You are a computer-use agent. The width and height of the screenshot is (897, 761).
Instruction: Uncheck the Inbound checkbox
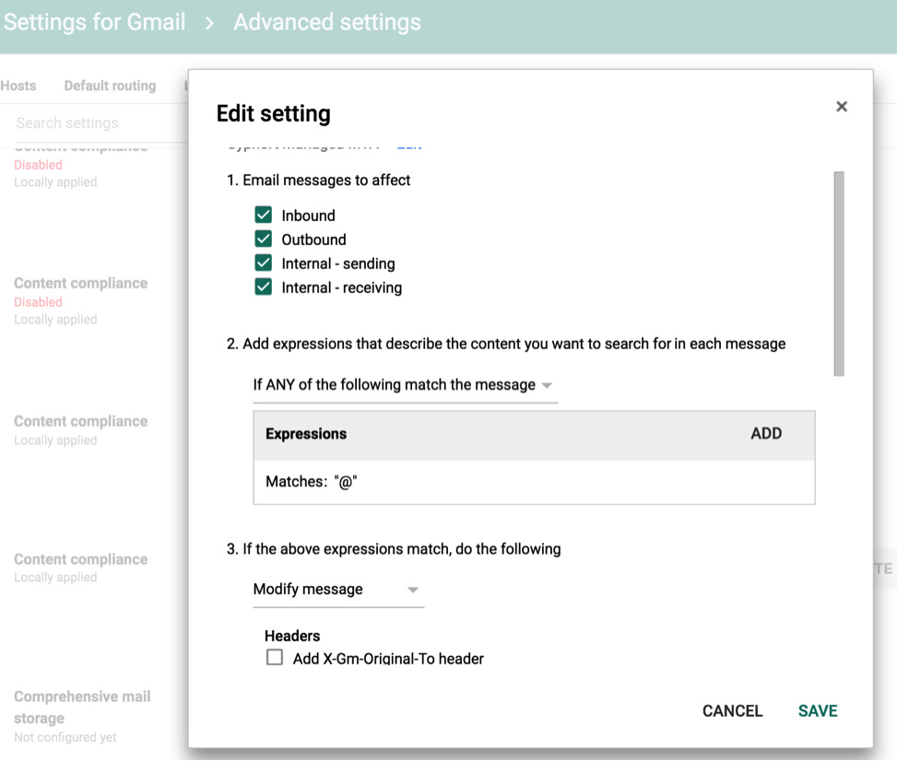[264, 216]
